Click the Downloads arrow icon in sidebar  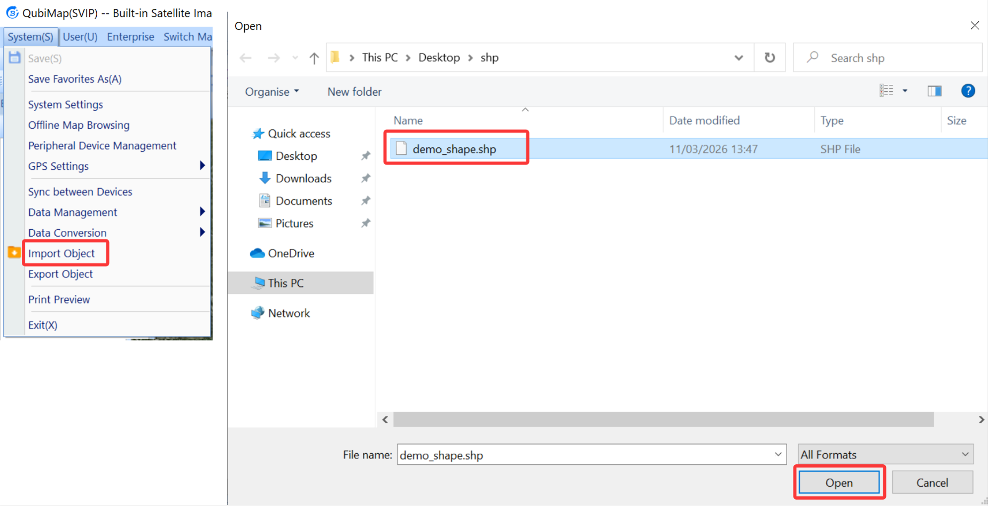point(265,178)
